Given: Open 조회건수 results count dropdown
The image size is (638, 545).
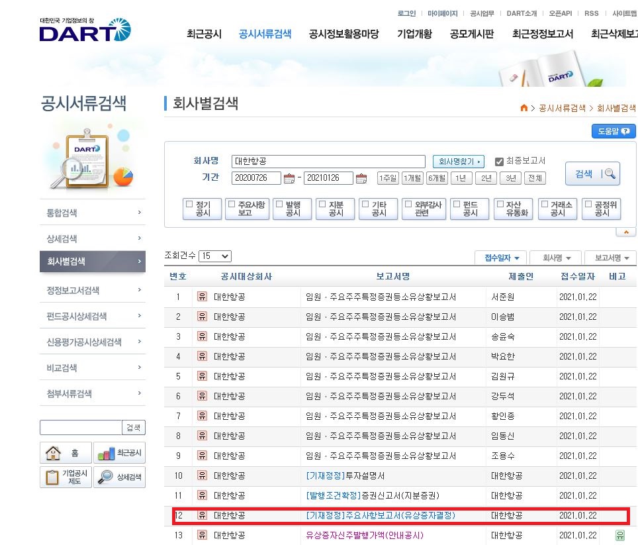Looking at the screenshot, I should (215, 256).
